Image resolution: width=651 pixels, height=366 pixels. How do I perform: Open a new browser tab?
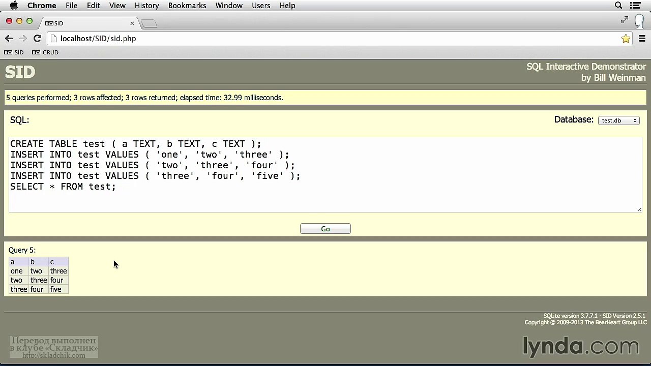149,23
